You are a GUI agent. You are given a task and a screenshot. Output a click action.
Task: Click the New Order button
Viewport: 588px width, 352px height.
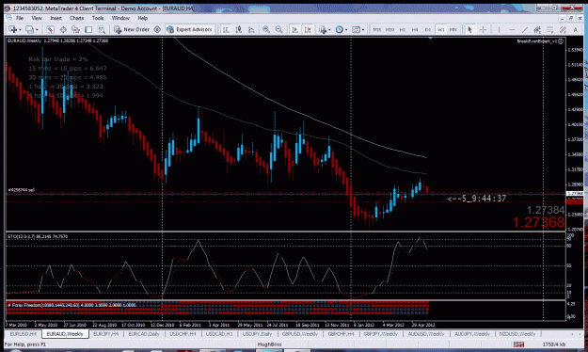(x=132, y=29)
